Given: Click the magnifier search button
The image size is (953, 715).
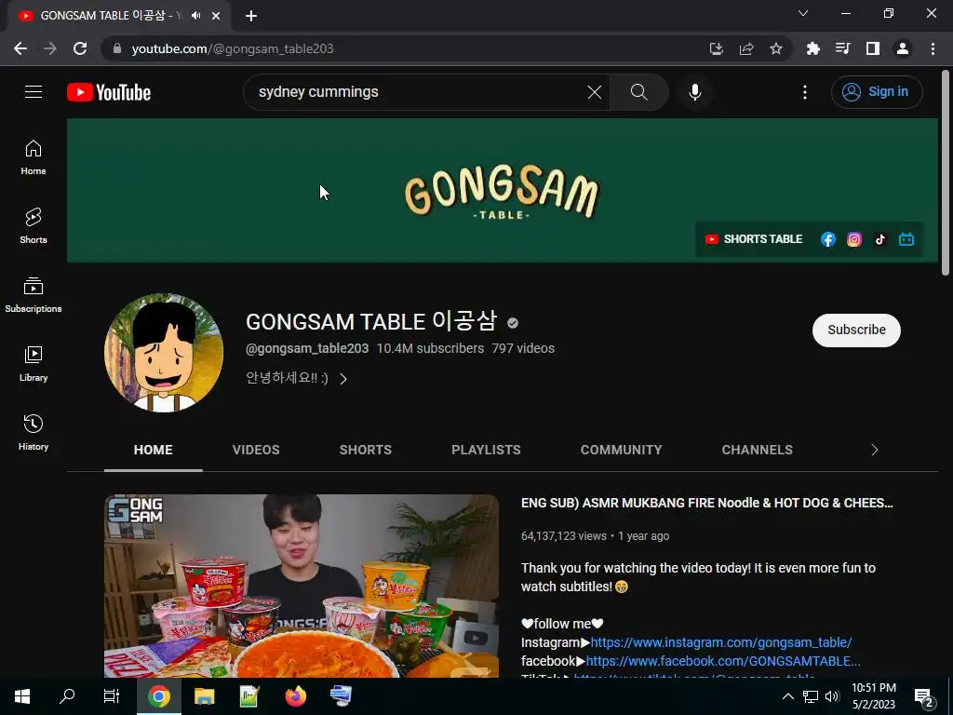Looking at the screenshot, I should pyautogui.click(x=638, y=92).
